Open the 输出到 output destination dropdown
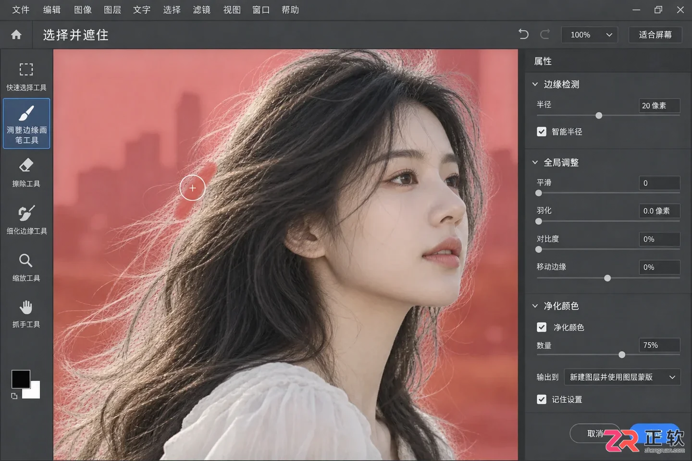This screenshot has width=692, height=461. (x=622, y=377)
